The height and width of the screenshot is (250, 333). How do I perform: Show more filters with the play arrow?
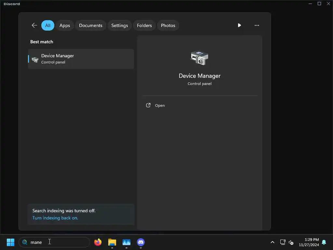click(x=239, y=25)
